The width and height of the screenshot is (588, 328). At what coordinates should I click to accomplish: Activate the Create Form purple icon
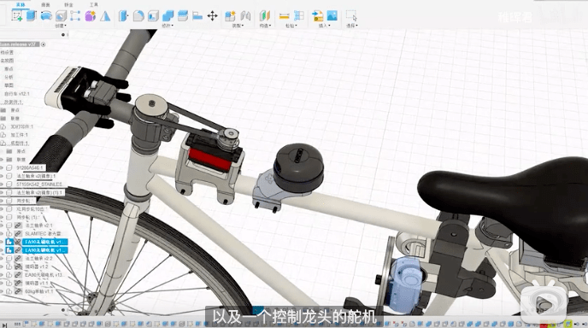pos(91,15)
